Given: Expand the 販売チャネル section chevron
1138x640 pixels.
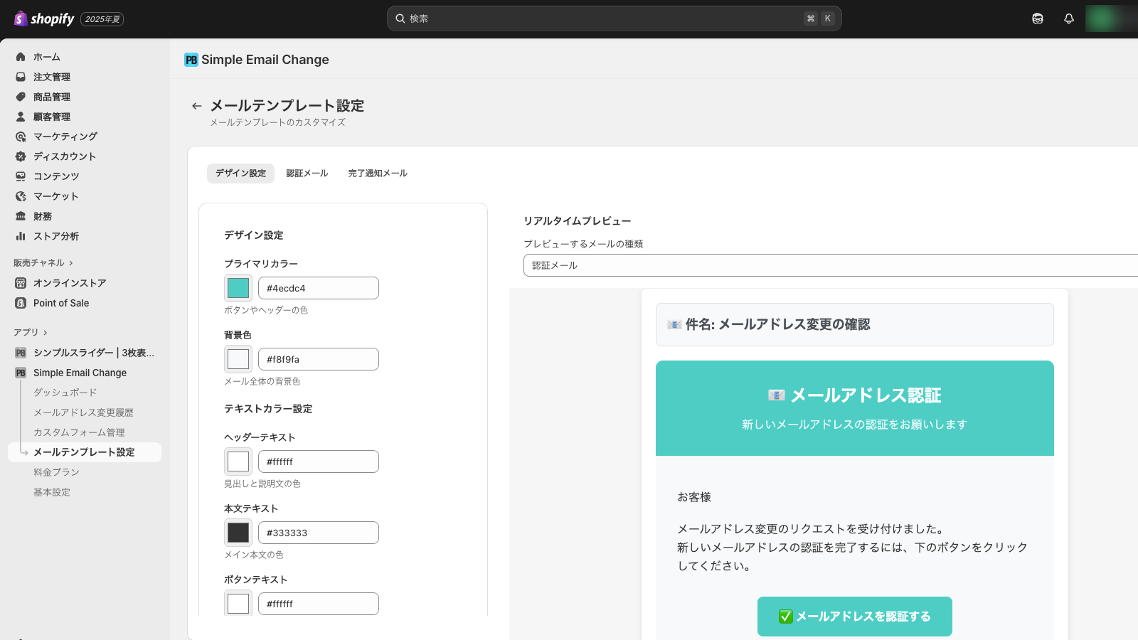Looking at the screenshot, I should (x=71, y=263).
